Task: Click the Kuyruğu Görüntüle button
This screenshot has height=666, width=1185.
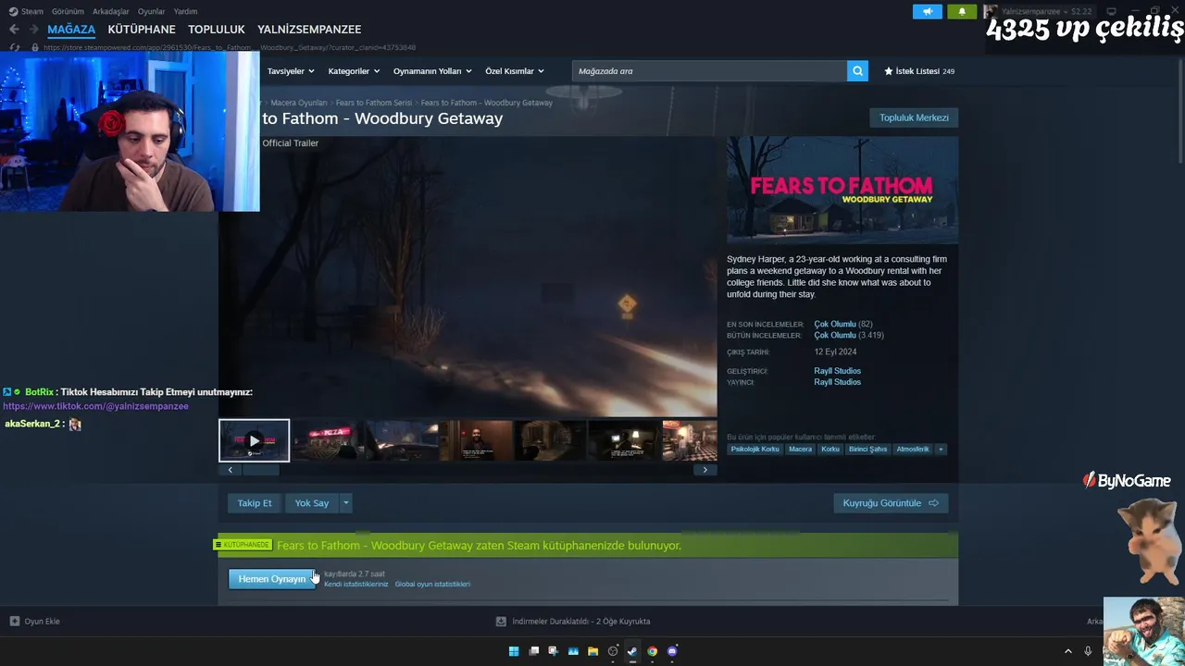Action: click(891, 503)
